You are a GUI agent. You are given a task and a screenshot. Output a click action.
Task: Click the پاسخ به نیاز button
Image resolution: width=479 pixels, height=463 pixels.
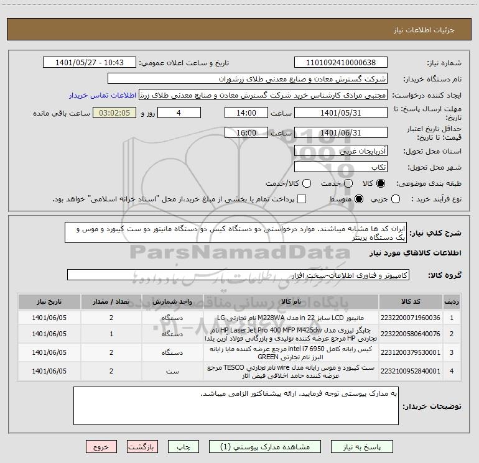361,447
